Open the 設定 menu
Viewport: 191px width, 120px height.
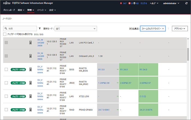click(x=52, y=10)
